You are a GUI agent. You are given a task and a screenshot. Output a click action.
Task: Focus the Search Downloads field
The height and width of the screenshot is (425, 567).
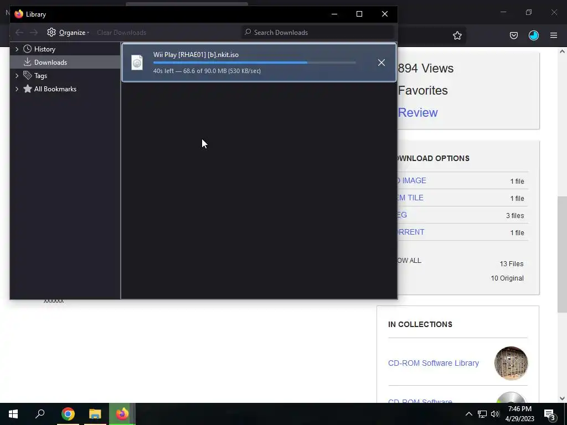coord(318,33)
